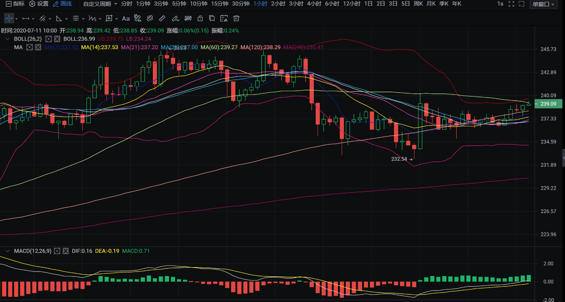
Task: Click the trash icon to delete drawings
Action: tap(236, 18)
